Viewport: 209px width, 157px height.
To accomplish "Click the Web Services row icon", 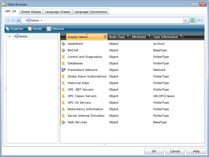I will click(x=63, y=122).
